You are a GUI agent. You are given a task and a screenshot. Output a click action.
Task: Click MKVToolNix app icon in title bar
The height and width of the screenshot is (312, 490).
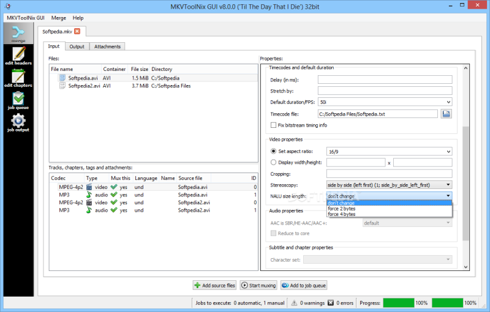(x=8, y=6)
